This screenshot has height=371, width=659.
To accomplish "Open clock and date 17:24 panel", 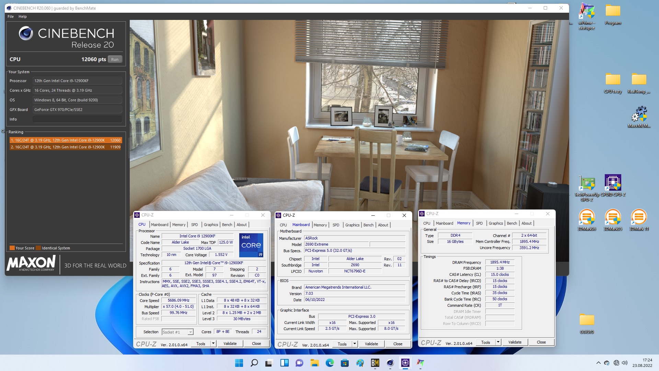I will pyautogui.click(x=642, y=363).
